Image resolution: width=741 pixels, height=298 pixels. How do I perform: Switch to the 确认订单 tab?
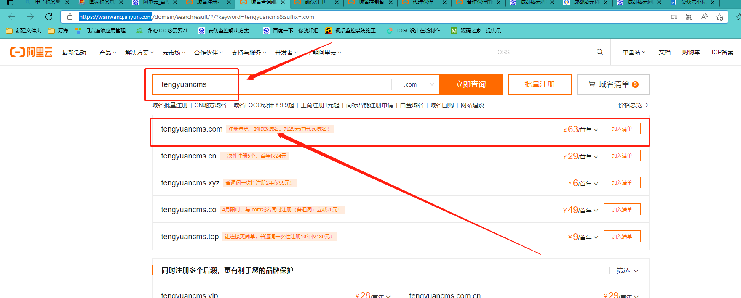click(316, 2)
